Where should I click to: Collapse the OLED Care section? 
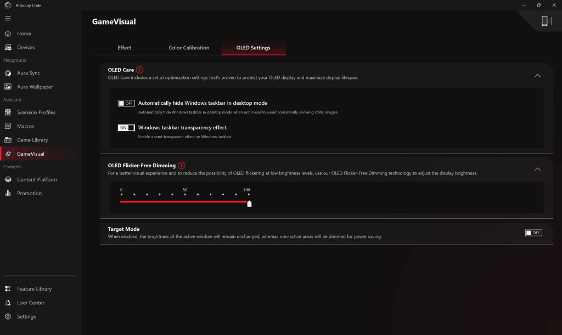[x=537, y=76]
